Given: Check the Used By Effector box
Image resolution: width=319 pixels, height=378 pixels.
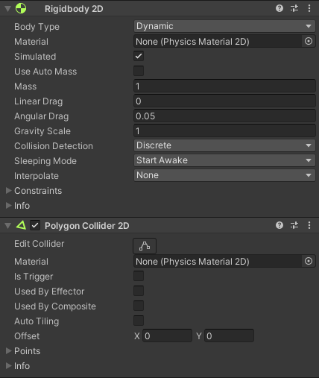Looking at the screenshot, I should [139, 291].
